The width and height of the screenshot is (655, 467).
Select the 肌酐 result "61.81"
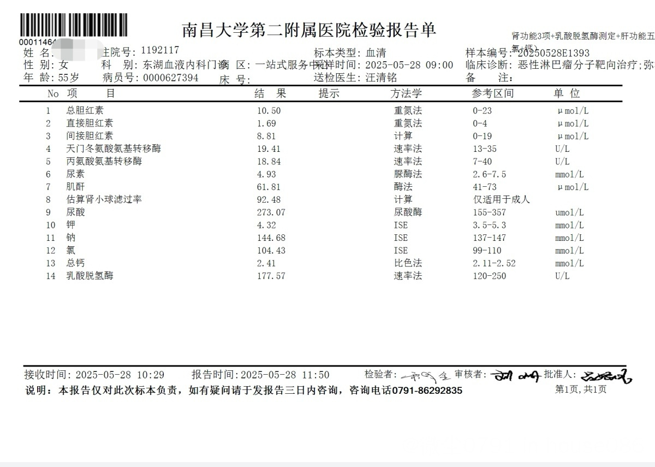[269, 187]
